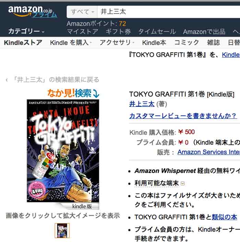Click the ギフト券 navigation link
The image size is (240, 249).
pyautogui.click(x=118, y=32)
